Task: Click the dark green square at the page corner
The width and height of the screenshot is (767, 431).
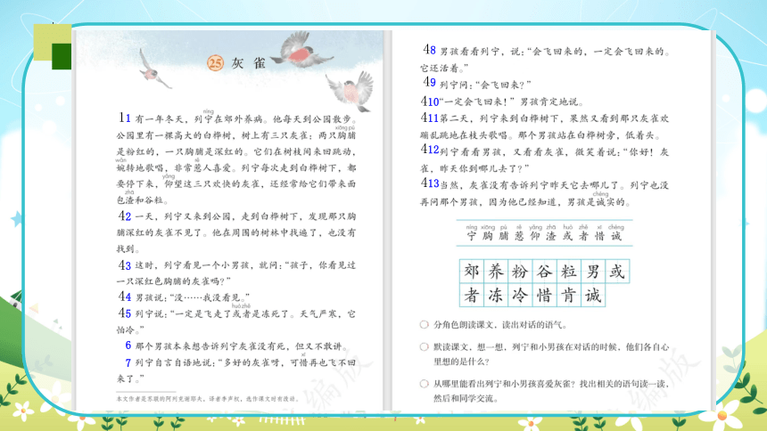Action: click(62, 56)
